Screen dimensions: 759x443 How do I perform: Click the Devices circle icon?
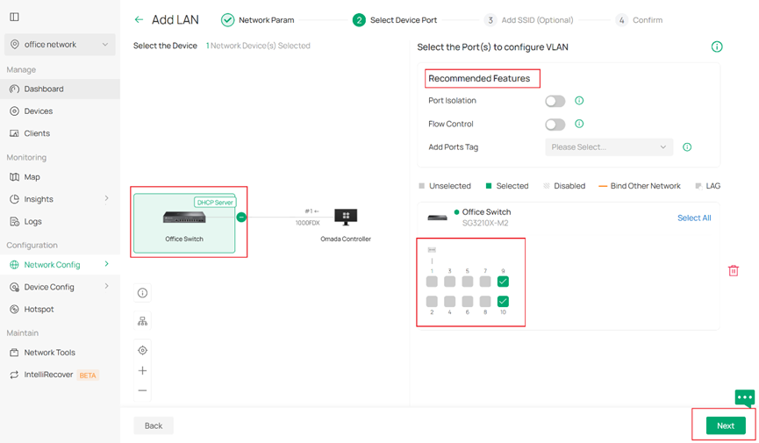click(15, 111)
